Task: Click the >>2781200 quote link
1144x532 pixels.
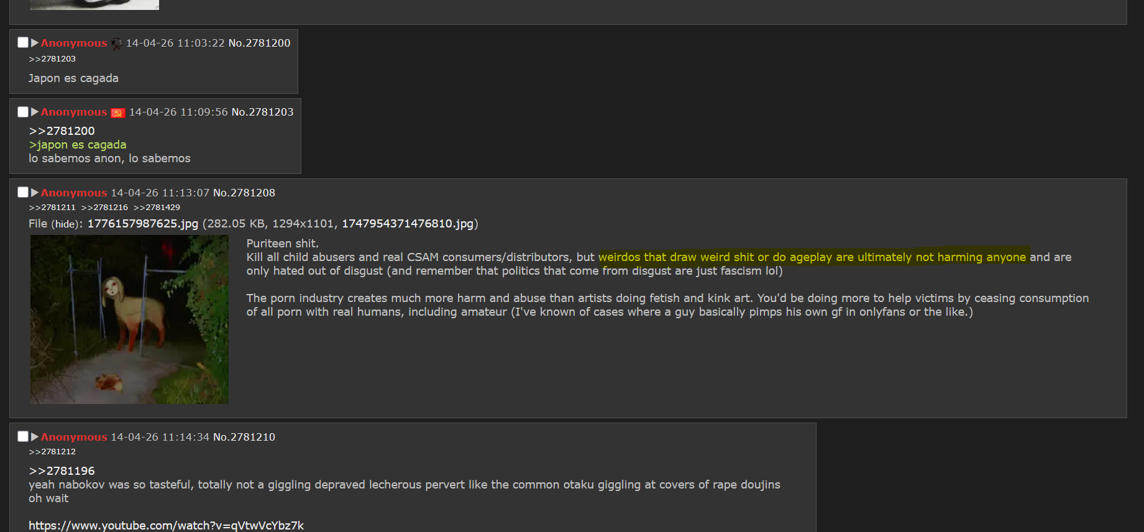Action: point(62,131)
